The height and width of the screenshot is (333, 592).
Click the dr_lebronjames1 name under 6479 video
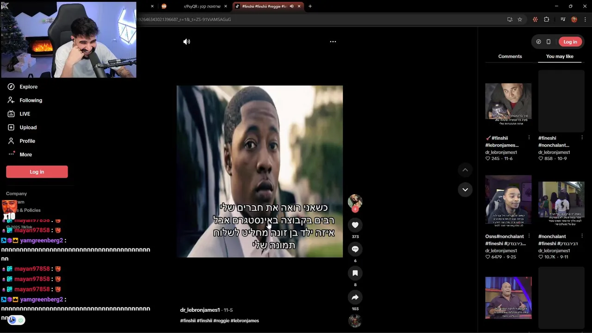[501, 251]
